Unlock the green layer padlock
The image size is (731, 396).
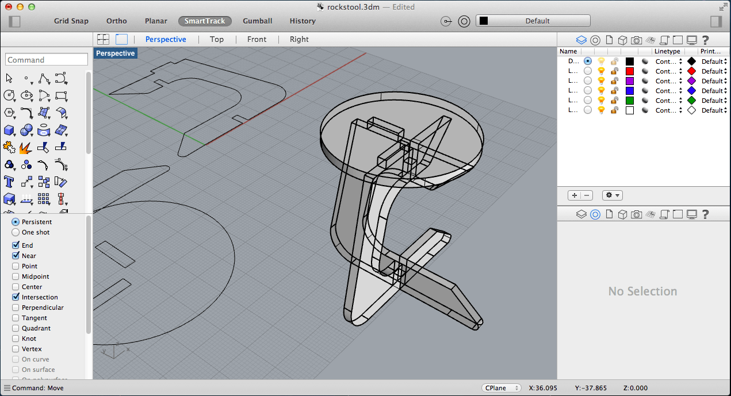tap(615, 101)
